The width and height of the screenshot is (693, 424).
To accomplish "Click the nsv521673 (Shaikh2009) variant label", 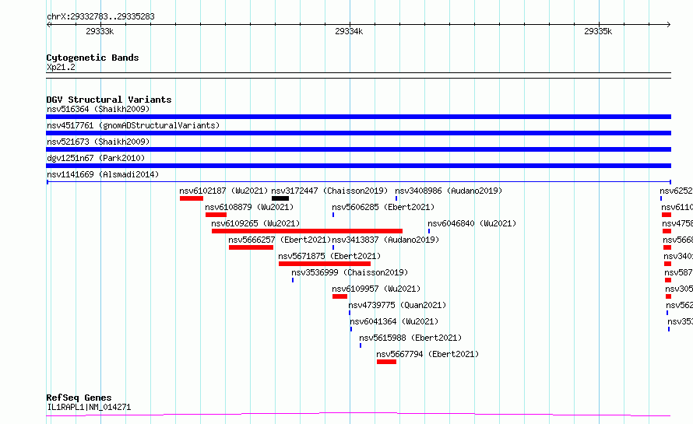I will point(98,142).
